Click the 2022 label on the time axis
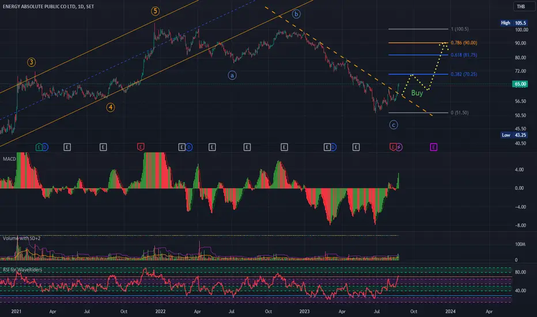The width and height of the screenshot is (537, 317). click(160, 311)
